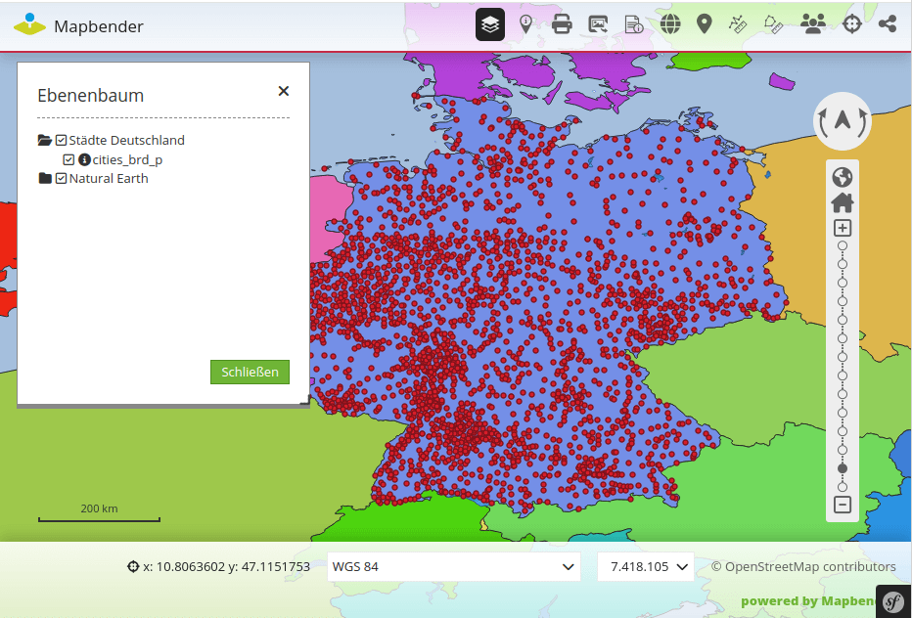The width and height of the screenshot is (912, 618).
Task: Activate the area measurement tool
Action: pyautogui.click(x=774, y=23)
